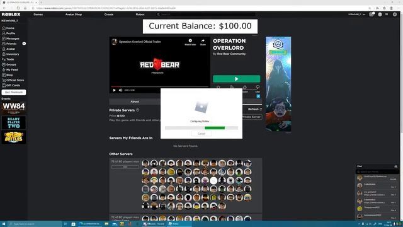Screen dimensions: 403x227
Task: Click the thumbs up like icon
Action: 244,87
